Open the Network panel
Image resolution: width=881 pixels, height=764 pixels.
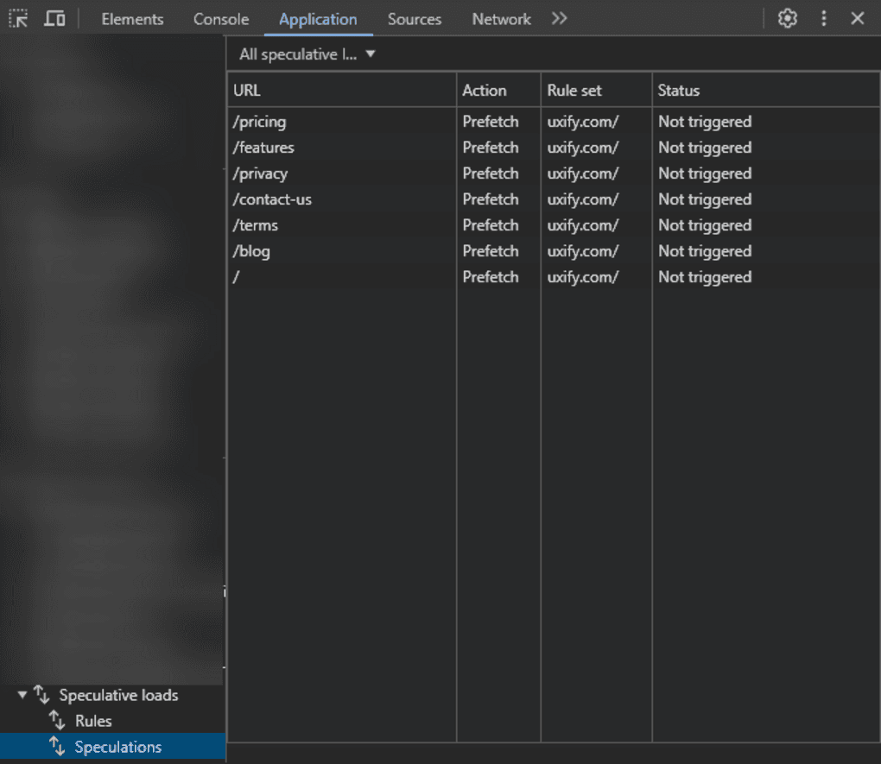click(501, 18)
